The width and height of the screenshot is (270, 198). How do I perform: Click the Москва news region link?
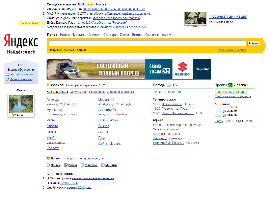click(x=101, y=4)
